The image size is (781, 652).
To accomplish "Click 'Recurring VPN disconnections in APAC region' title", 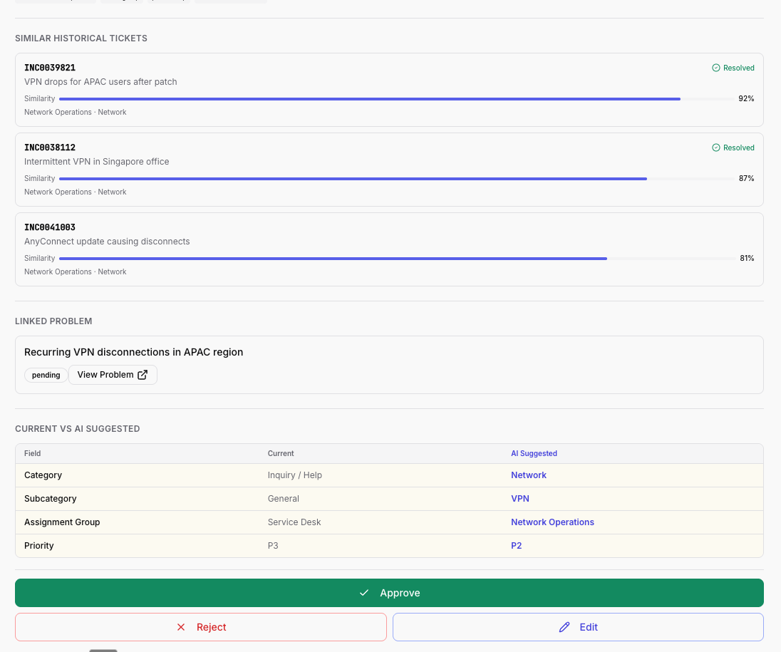I will pyautogui.click(x=133, y=352).
